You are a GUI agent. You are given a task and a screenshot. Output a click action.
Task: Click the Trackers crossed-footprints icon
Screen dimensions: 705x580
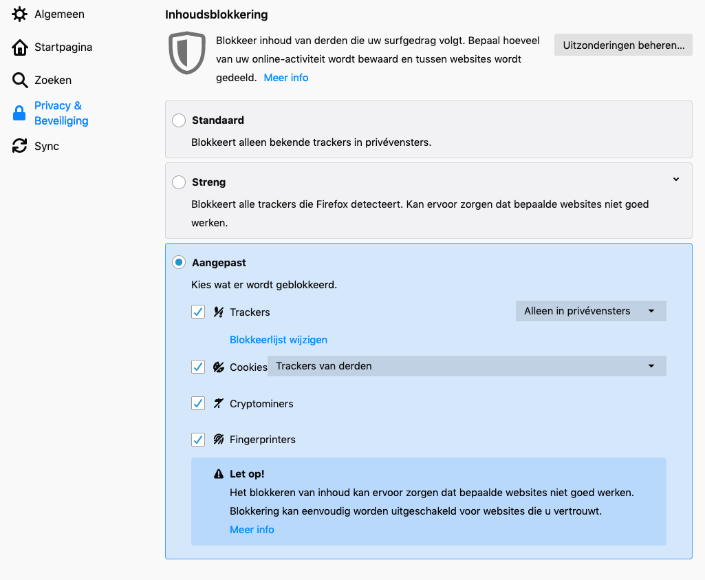coord(219,312)
